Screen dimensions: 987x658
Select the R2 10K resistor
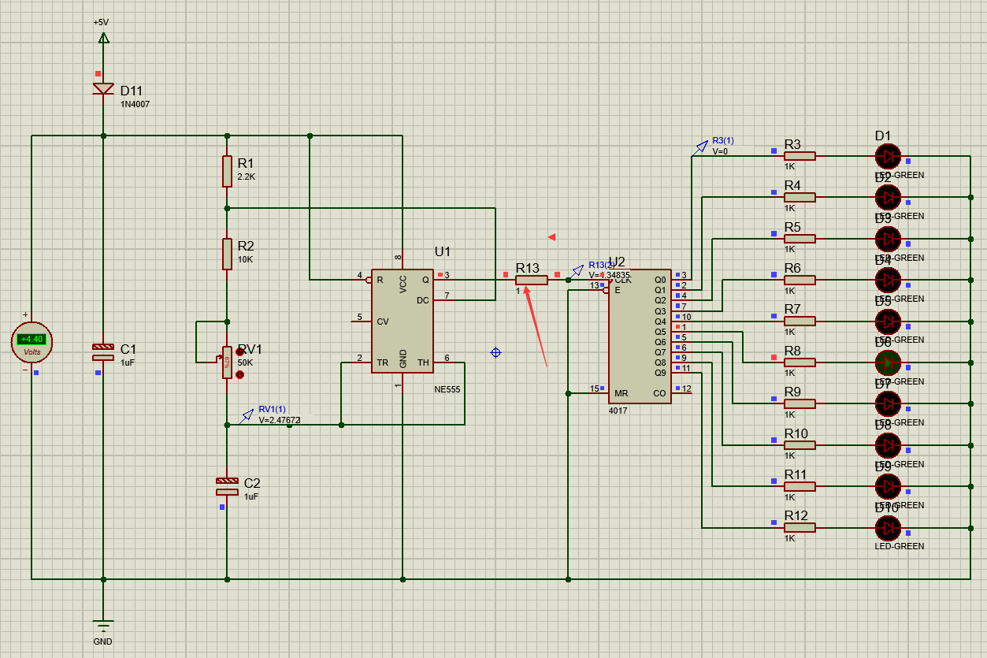pyautogui.click(x=227, y=254)
